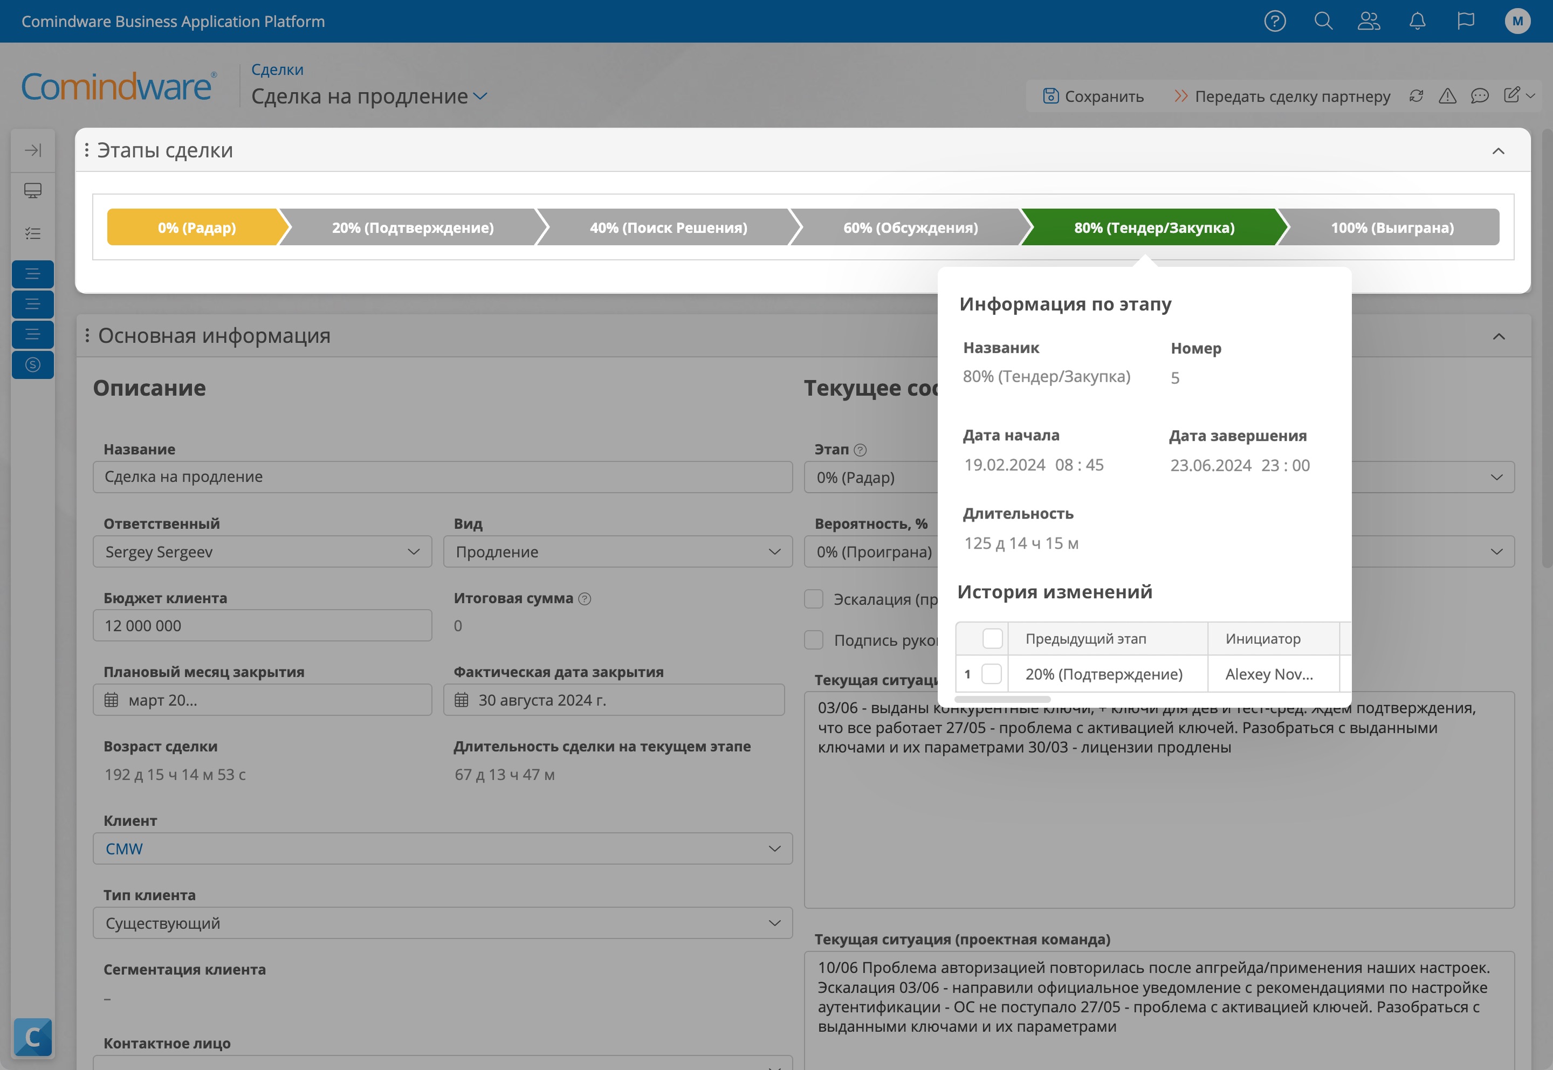Viewport: 1553px width, 1070px height.
Task: Expand the sidebar with the arrow icon
Action: tap(33, 149)
